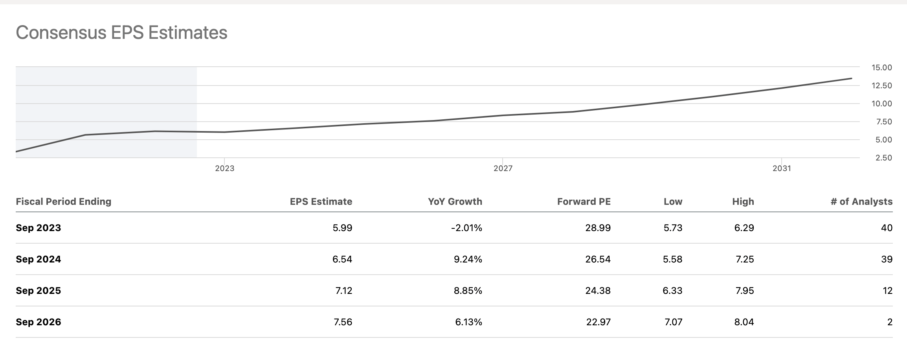Click the 2027 x-axis label on chart
This screenshot has width=907, height=339.
(x=503, y=168)
